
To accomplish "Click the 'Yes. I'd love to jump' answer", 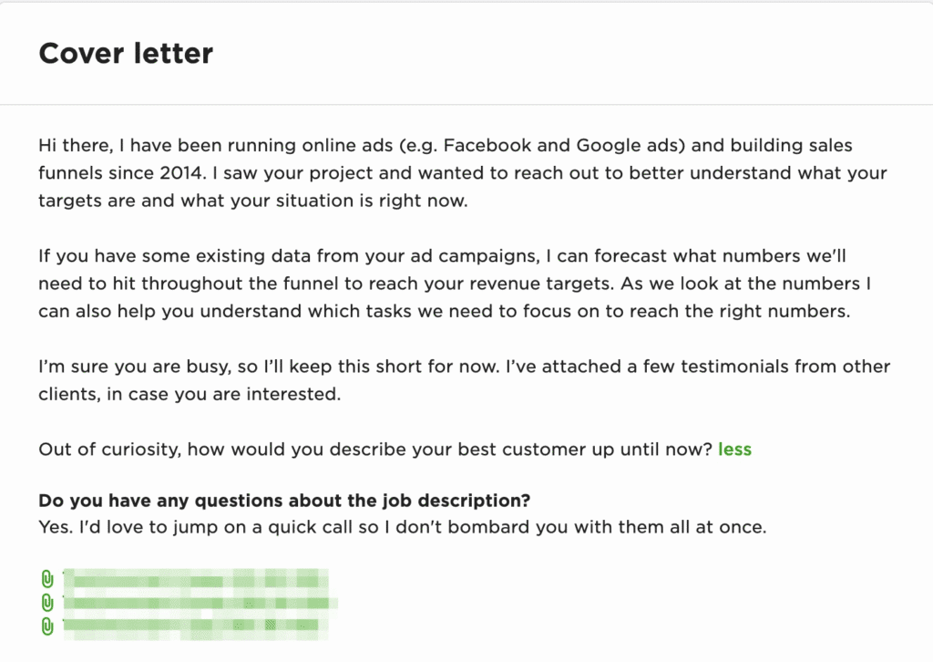I will pos(401,527).
